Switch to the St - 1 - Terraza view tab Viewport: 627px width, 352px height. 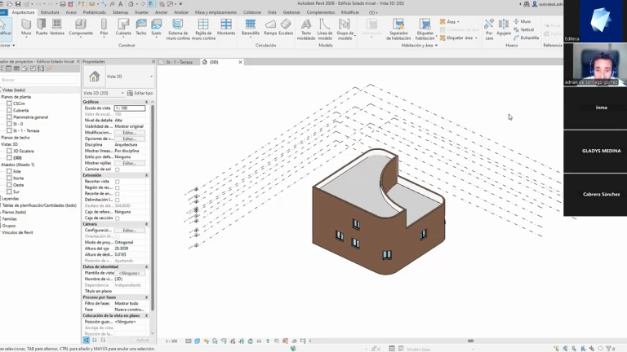coord(179,62)
